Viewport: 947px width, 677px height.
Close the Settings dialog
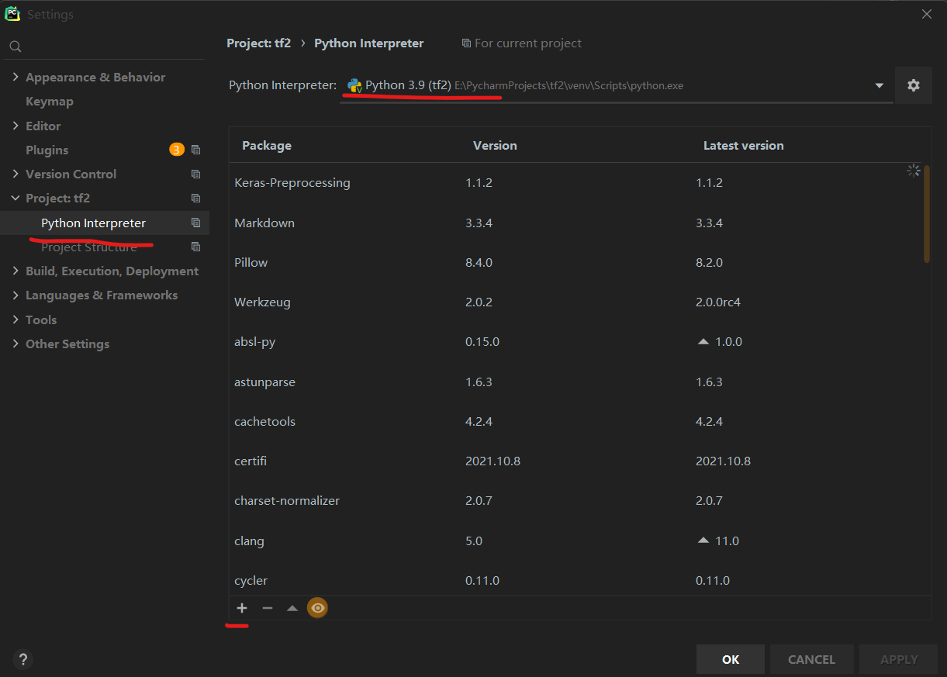[x=926, y=14]
